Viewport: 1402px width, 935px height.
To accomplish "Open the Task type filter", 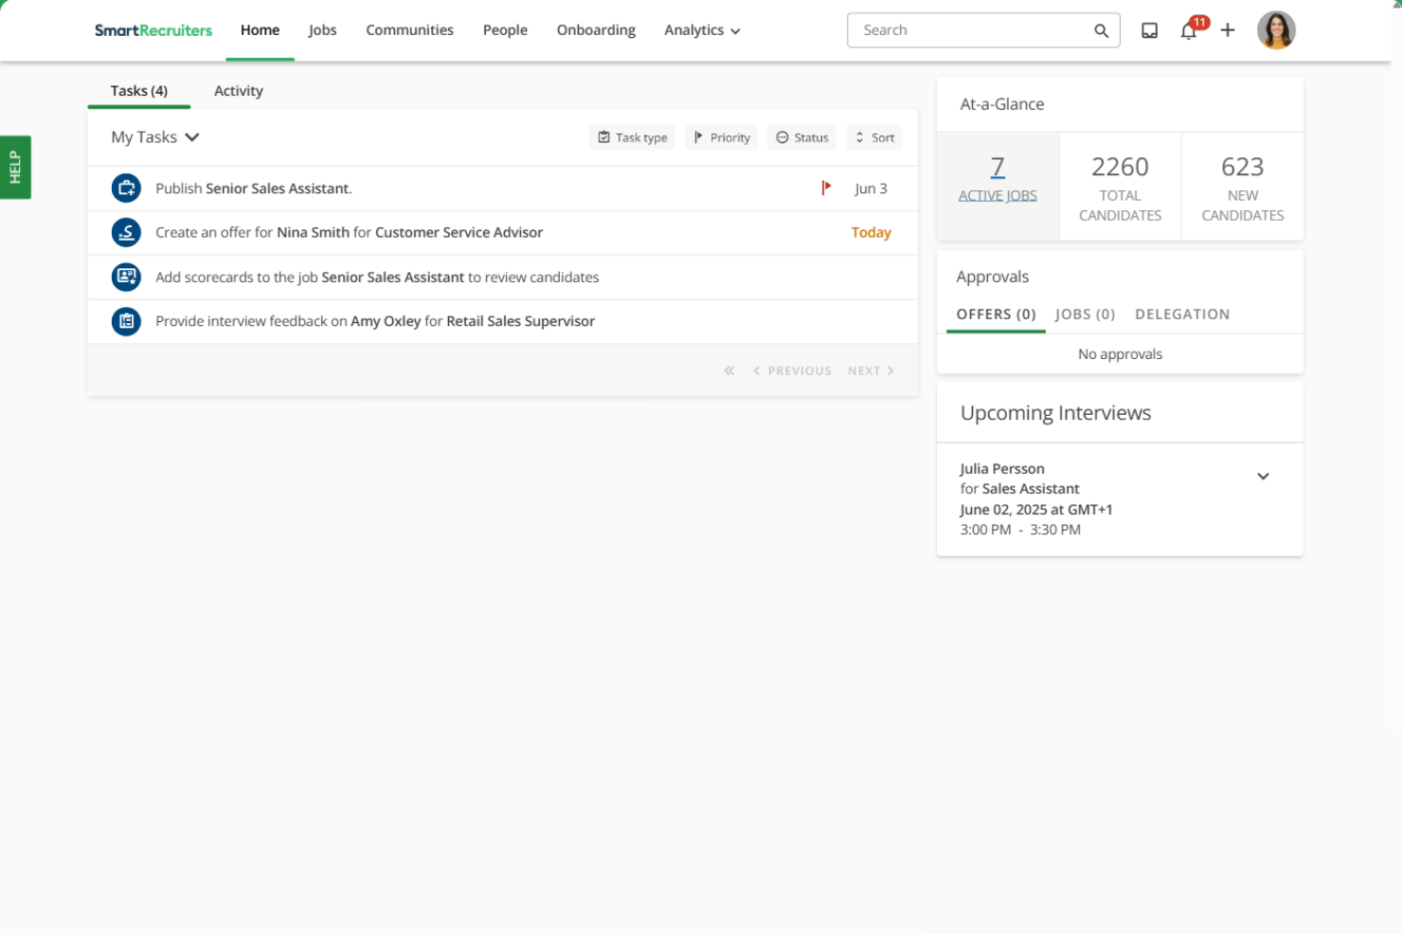I will pos(632,137).
